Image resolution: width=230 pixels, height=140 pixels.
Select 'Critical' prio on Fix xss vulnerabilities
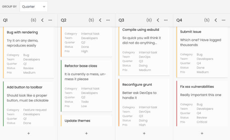tap(202, 122)
